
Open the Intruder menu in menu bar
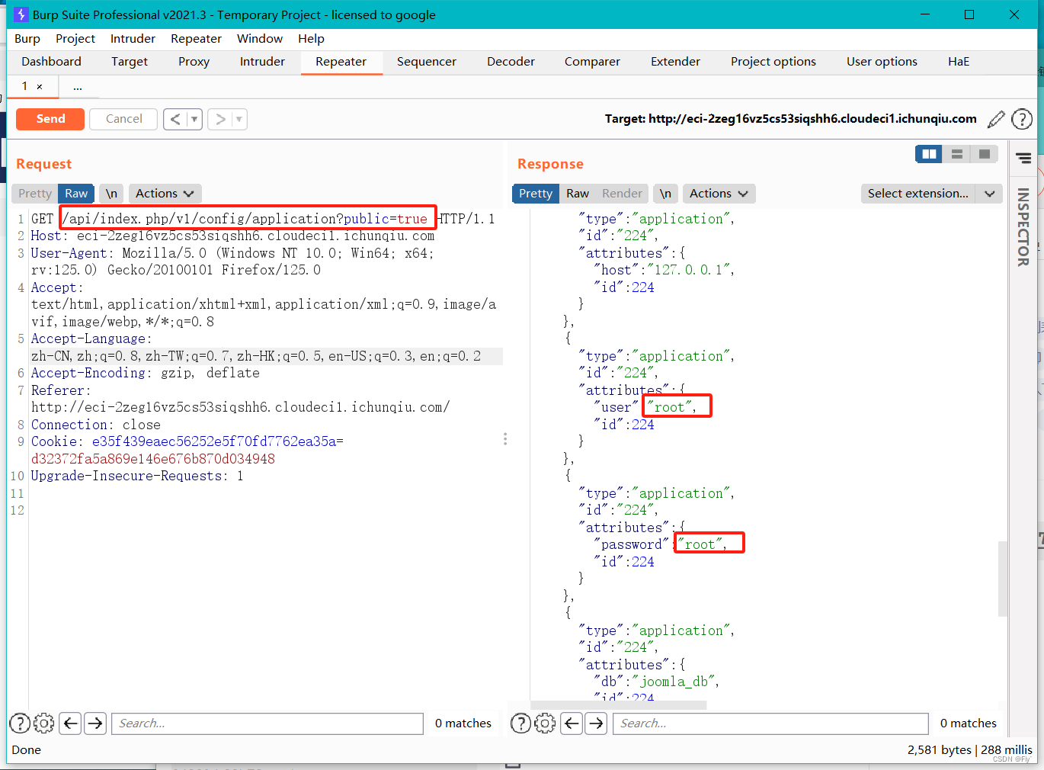click(133, 39)
